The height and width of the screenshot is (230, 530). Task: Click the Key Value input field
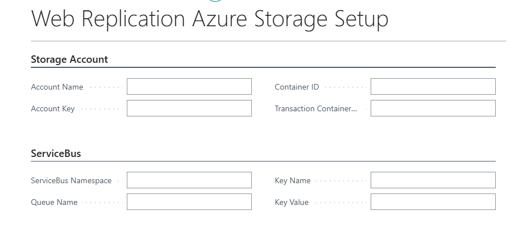pyautogui.click(x=433, y=202)
